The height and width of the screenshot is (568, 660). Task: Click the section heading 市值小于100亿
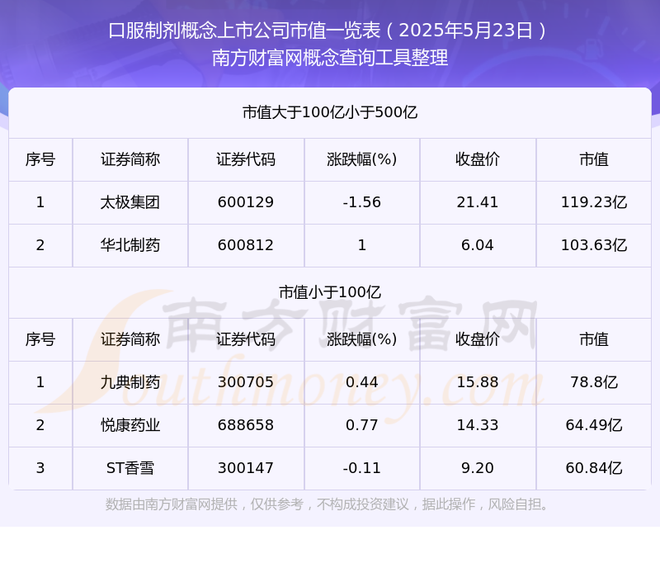pos(330,292)
